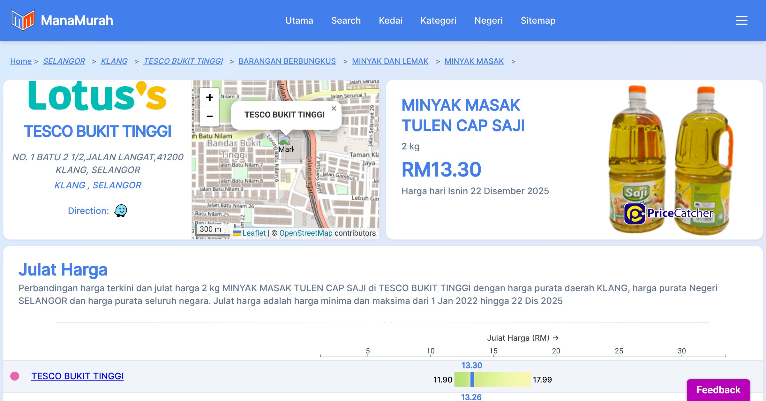Open Waze direction icon
The width and height of the screenshot is (766, 401).
(121, 211)
